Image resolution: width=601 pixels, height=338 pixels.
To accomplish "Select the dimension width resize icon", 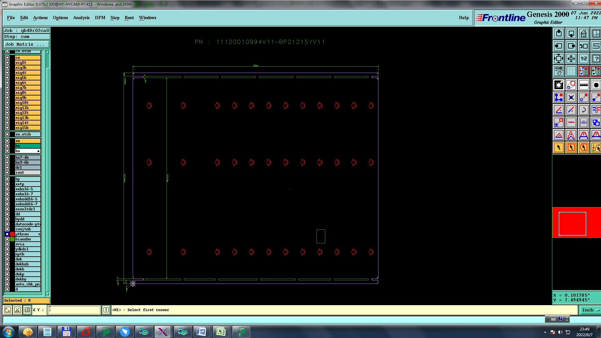I will (584, 122).
